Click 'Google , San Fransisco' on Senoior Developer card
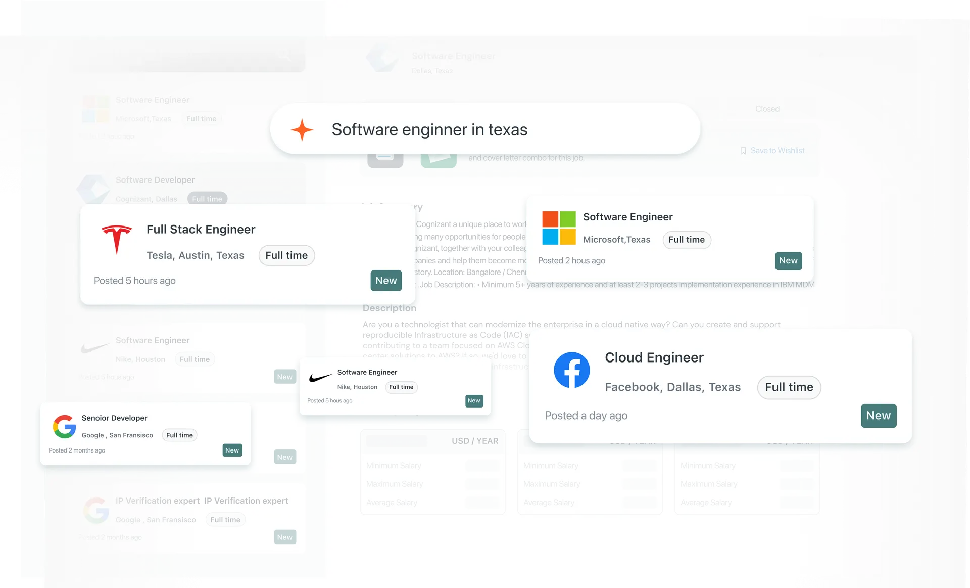This screenshot has width=970, height=588. [117, 435]
